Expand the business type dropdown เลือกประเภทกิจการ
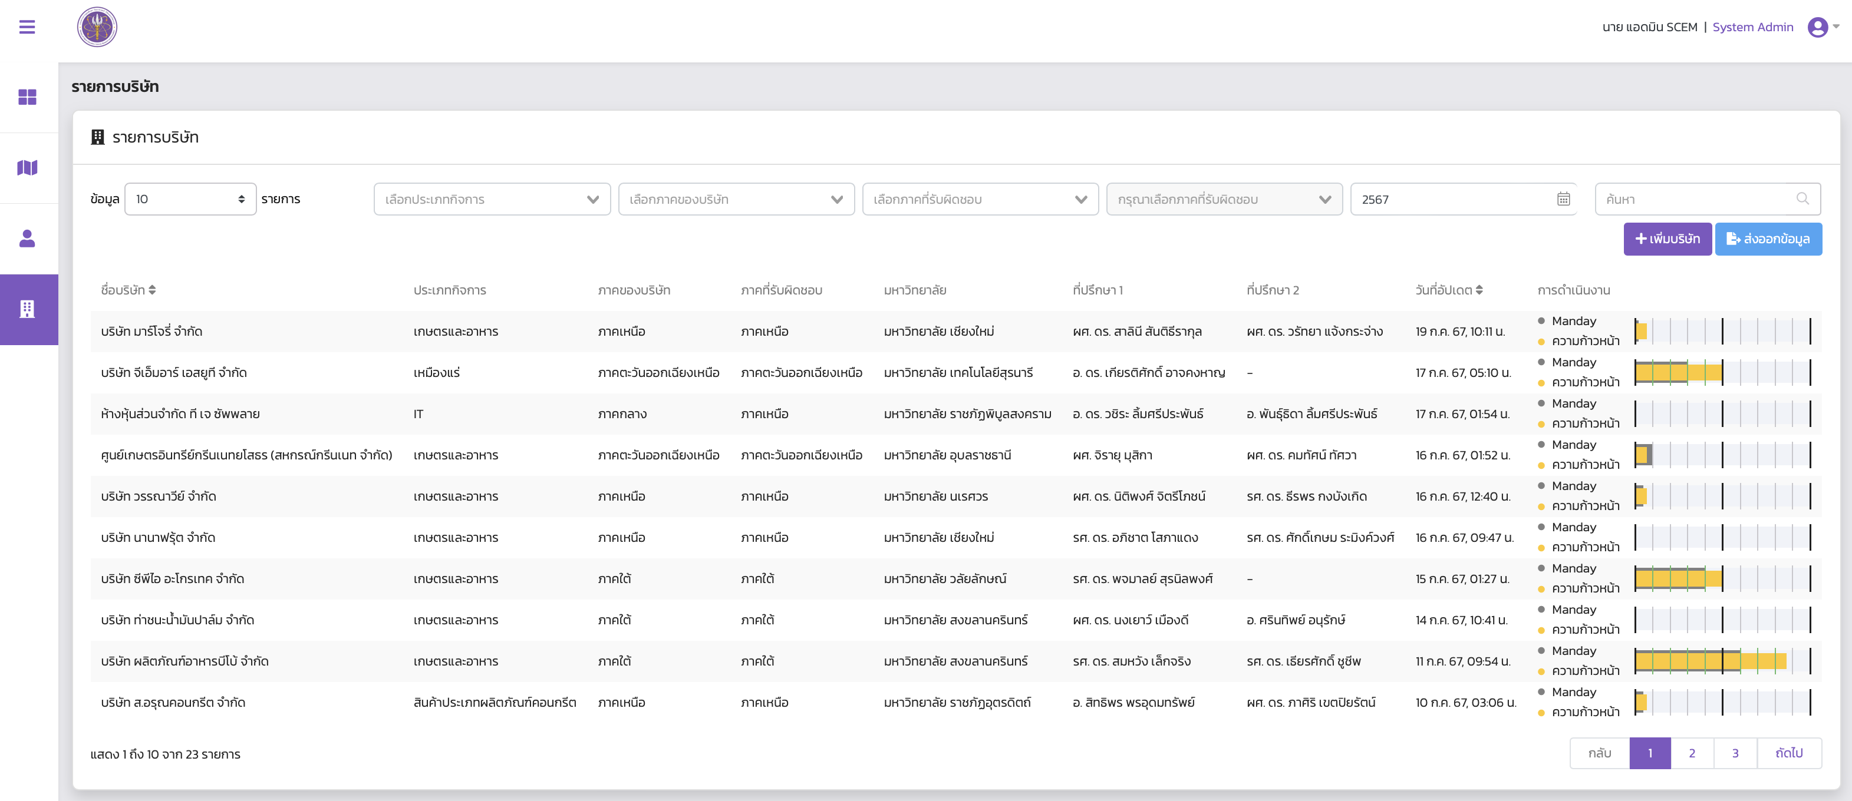1852x801 pixels. (492, 199)
